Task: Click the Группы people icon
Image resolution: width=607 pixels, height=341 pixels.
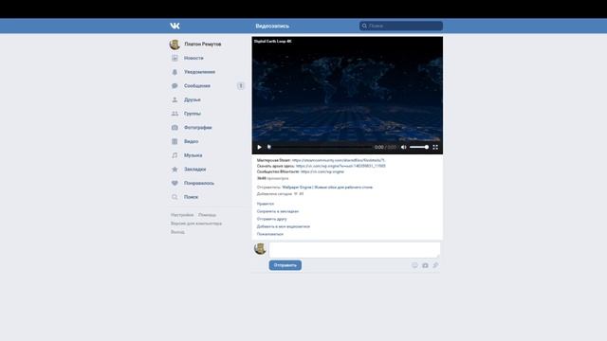Action: click(x=175, y=114)
